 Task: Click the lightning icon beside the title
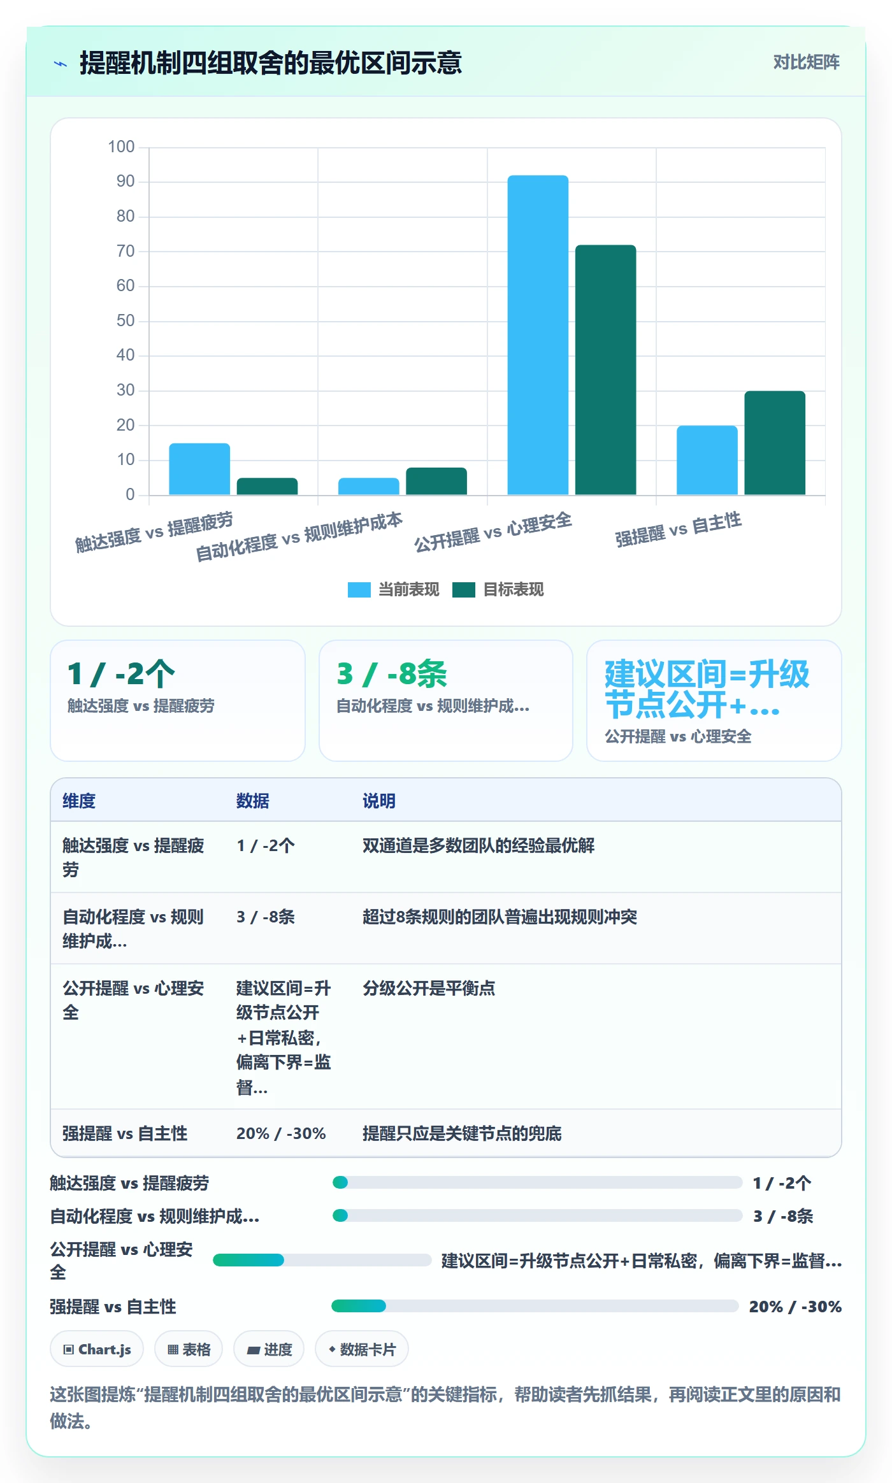[61, 64]
